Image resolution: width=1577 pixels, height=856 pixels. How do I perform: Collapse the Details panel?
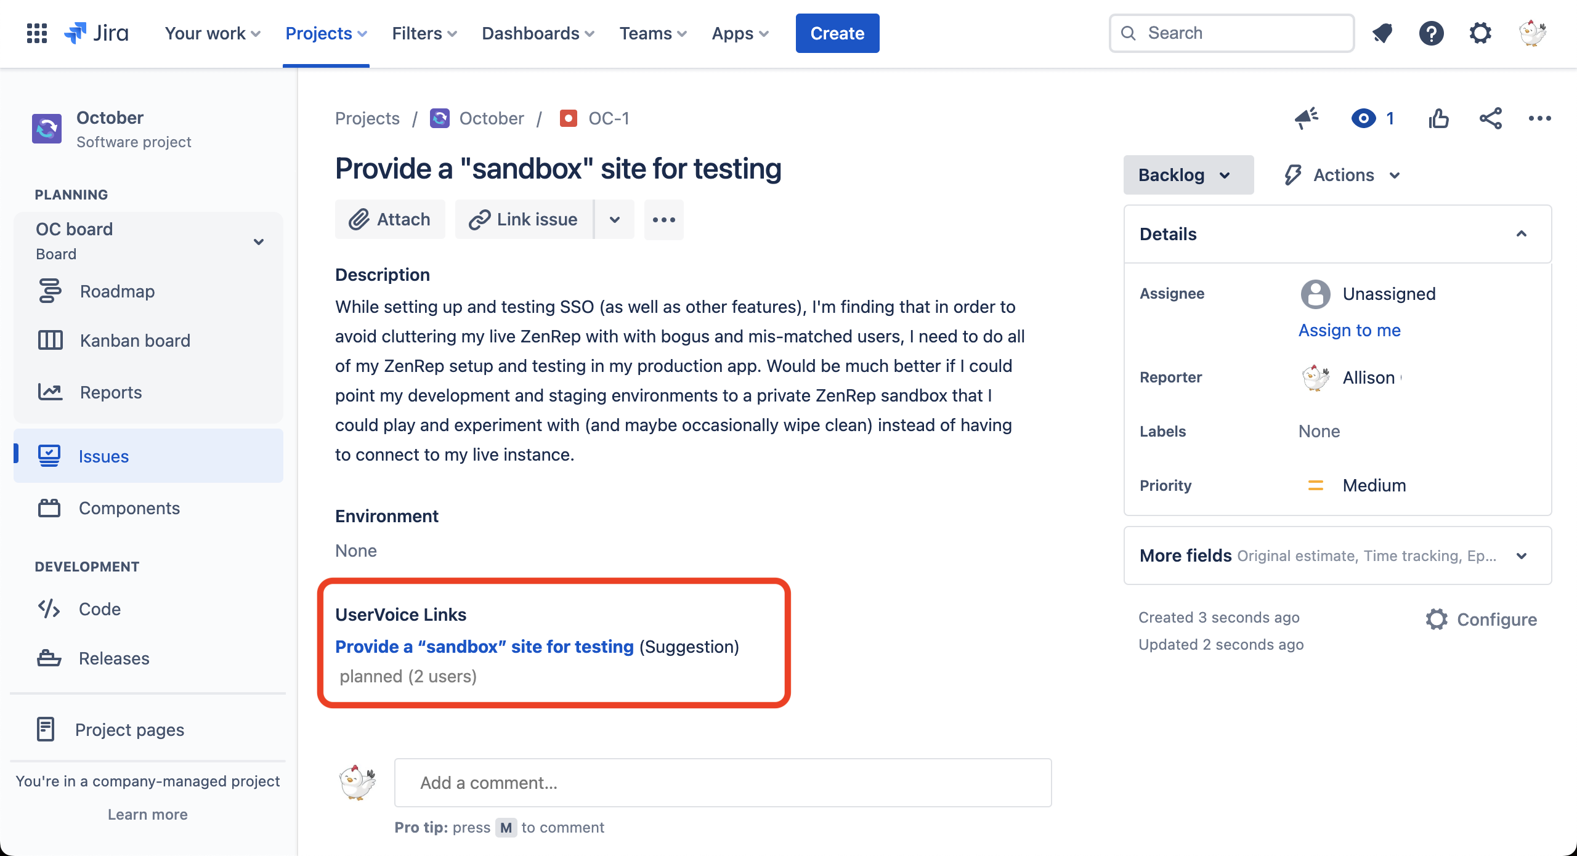pyautogui.click(x=1522, y=234)
